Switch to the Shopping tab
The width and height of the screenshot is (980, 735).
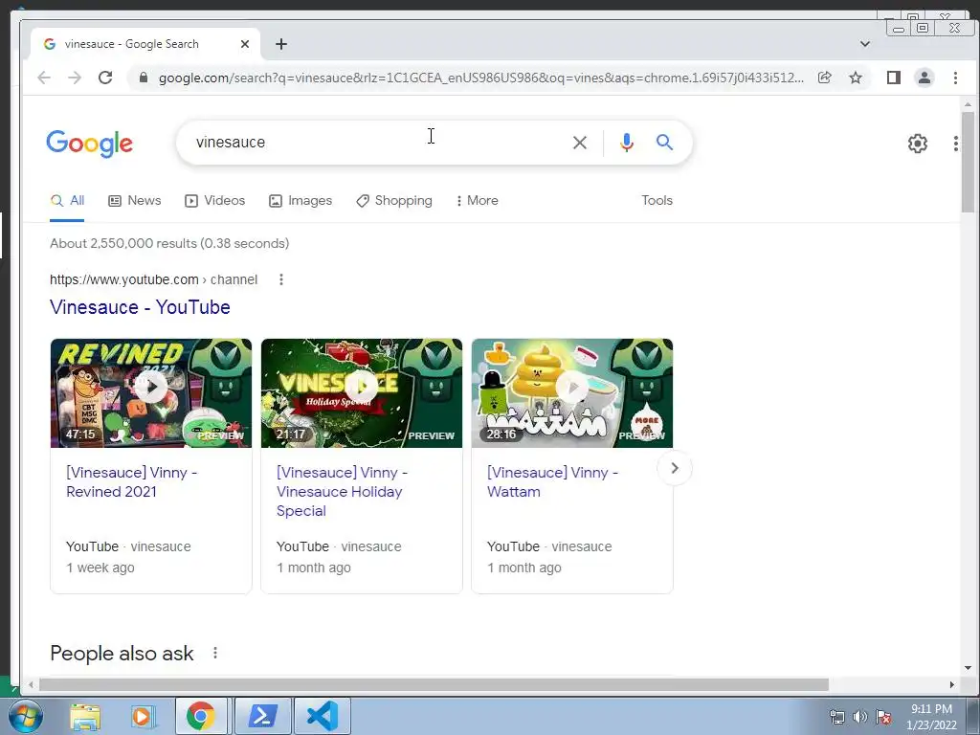click(x=393, y=201)
